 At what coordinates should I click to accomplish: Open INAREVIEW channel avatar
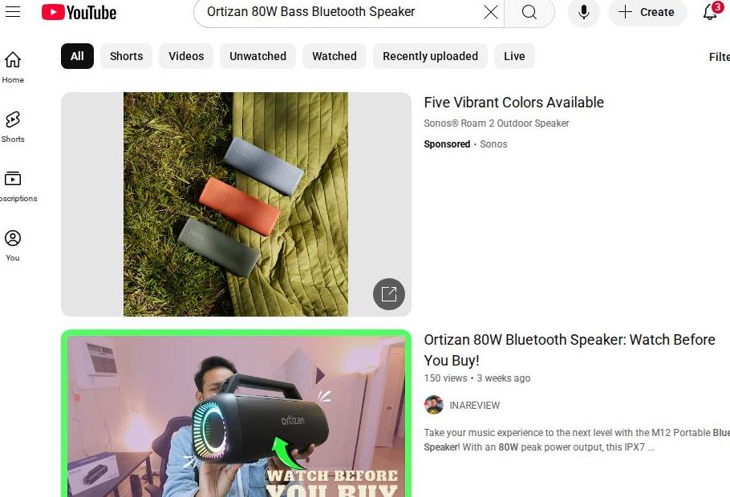coord(433,405)
